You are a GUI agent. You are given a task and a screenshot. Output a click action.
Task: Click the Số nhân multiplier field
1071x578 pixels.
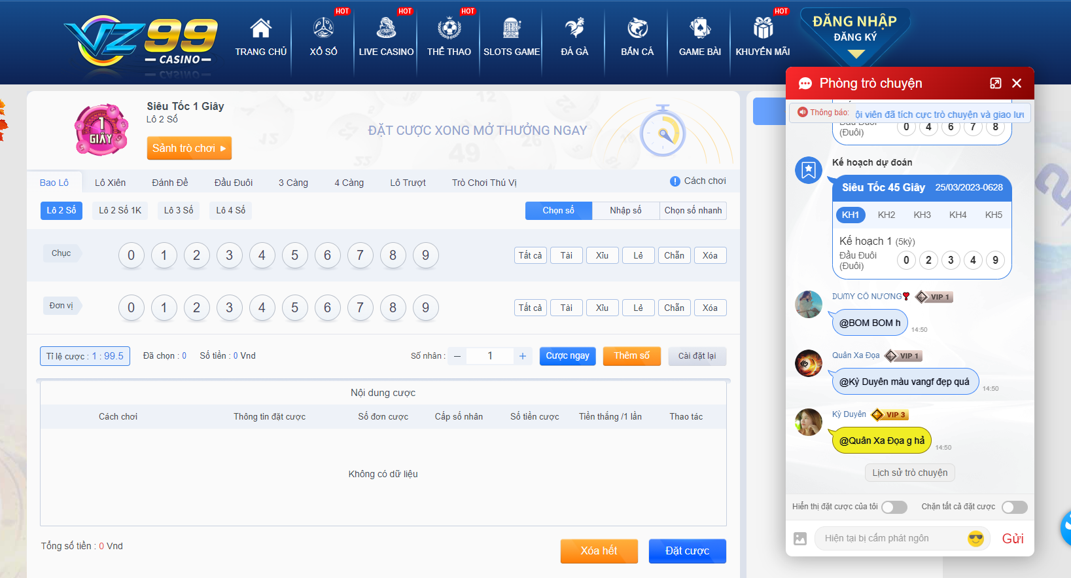[x=489, y=356]
